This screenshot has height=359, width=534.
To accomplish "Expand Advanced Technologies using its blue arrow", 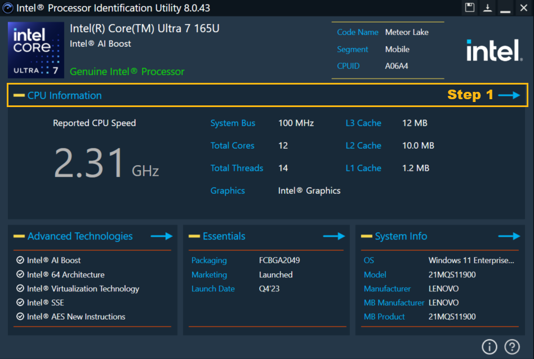I will 161,236.
